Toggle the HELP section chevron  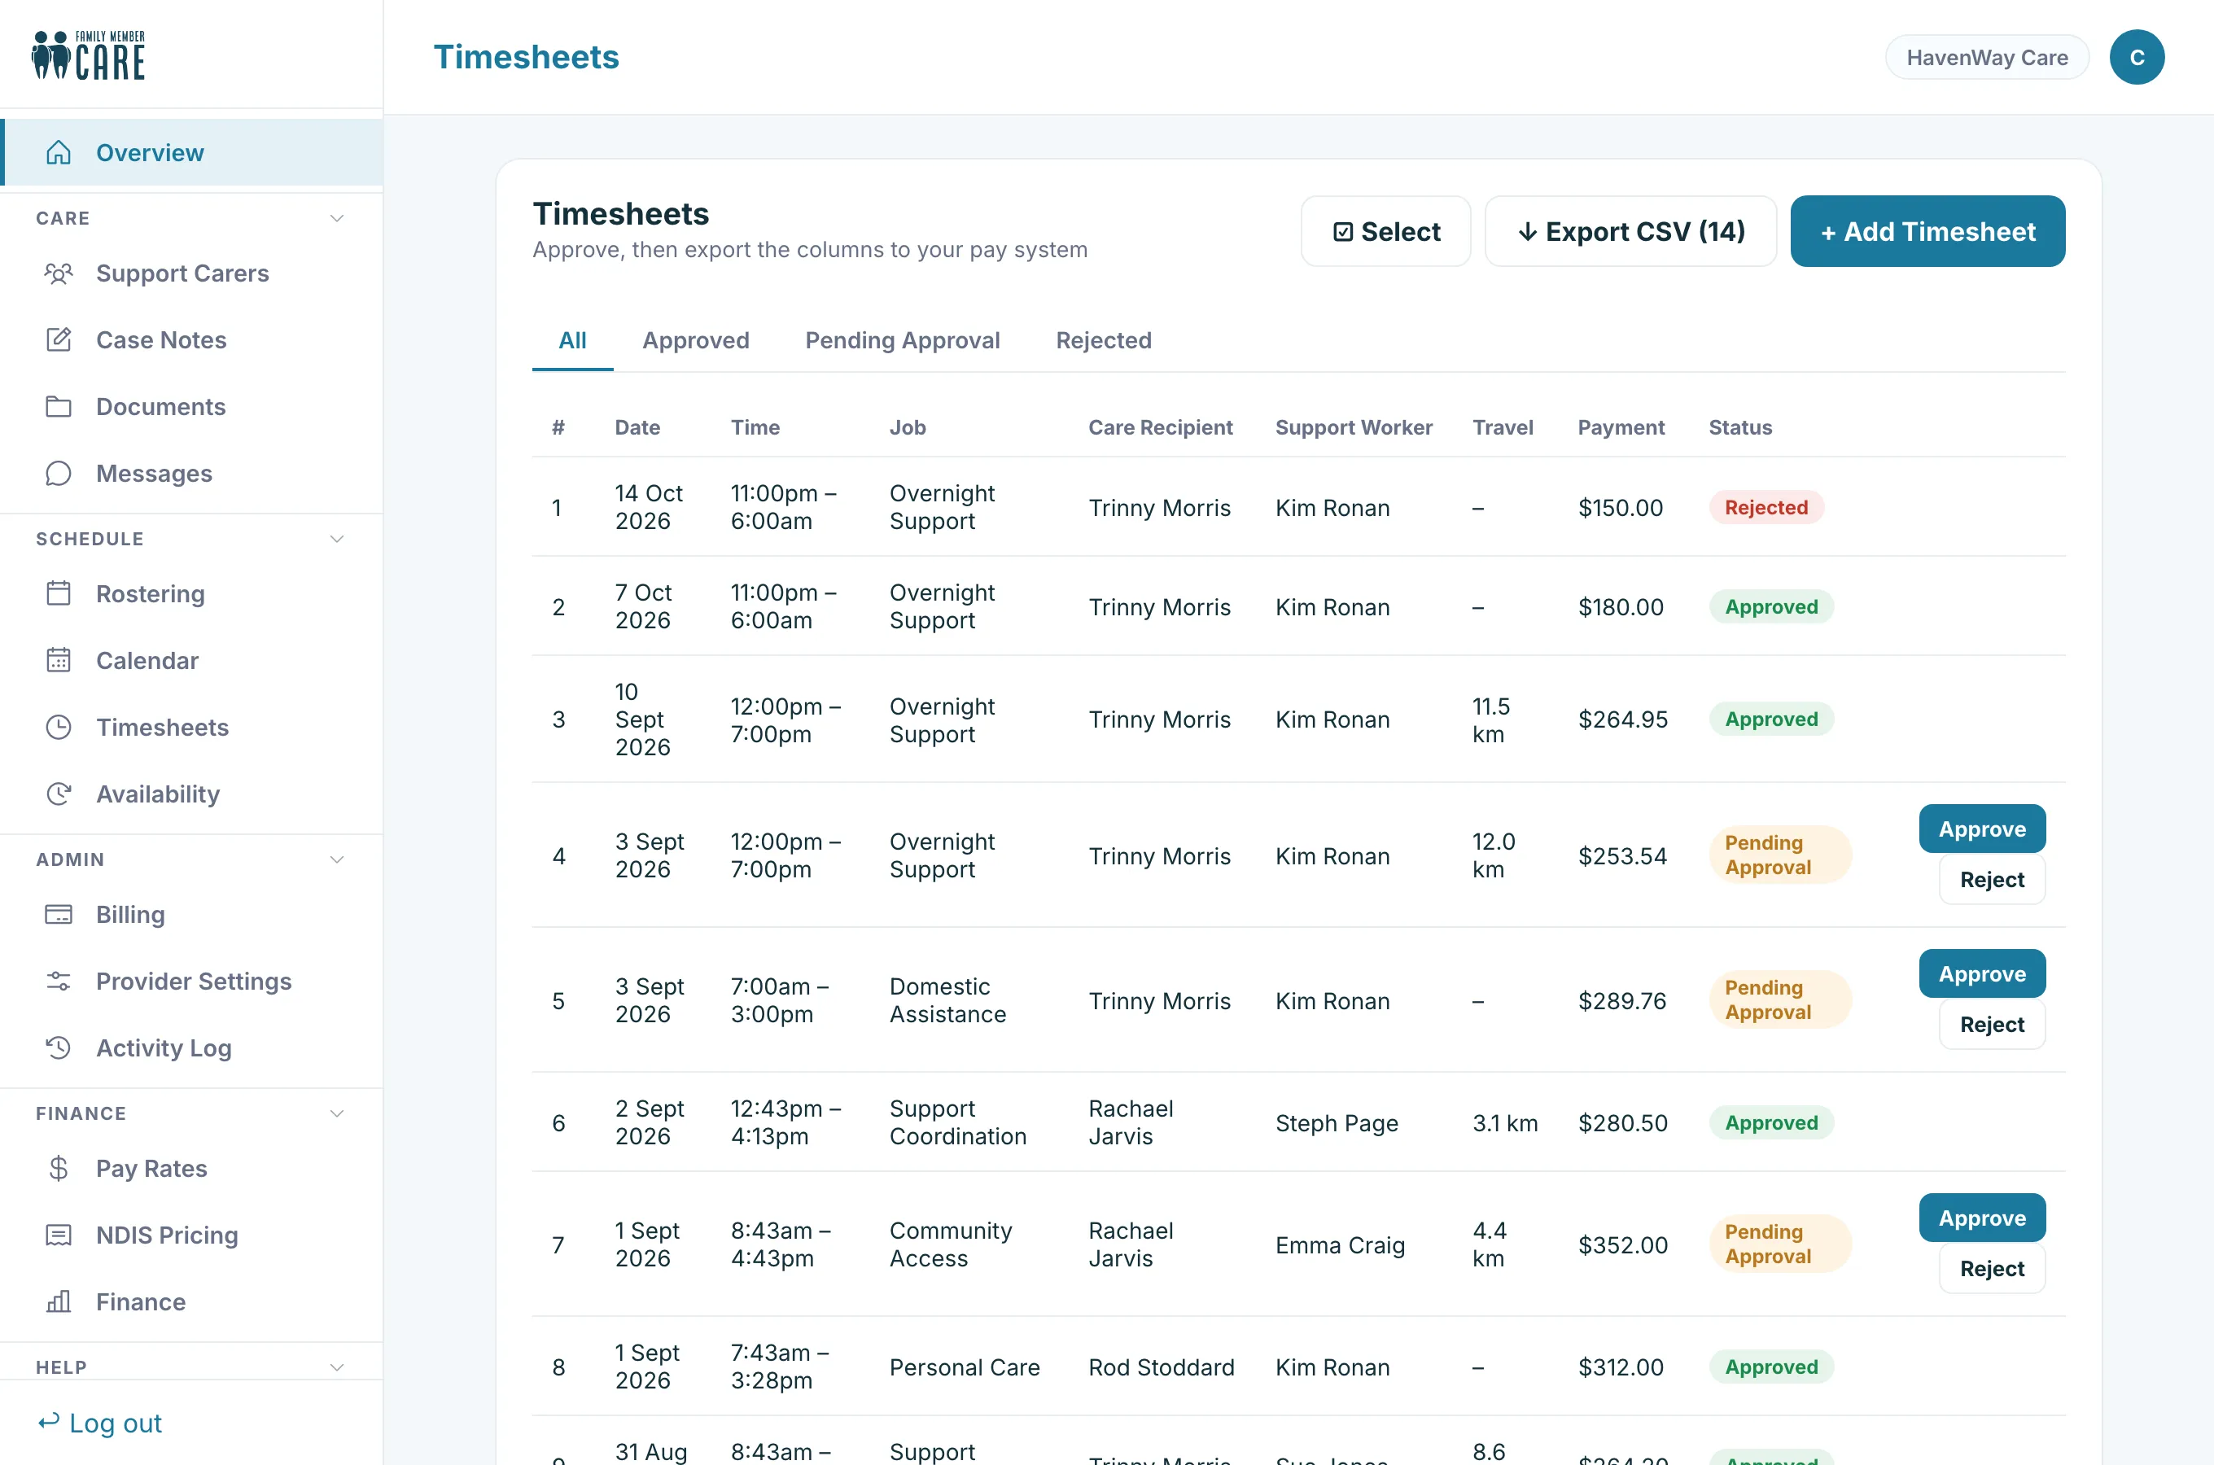point(337,1367)
